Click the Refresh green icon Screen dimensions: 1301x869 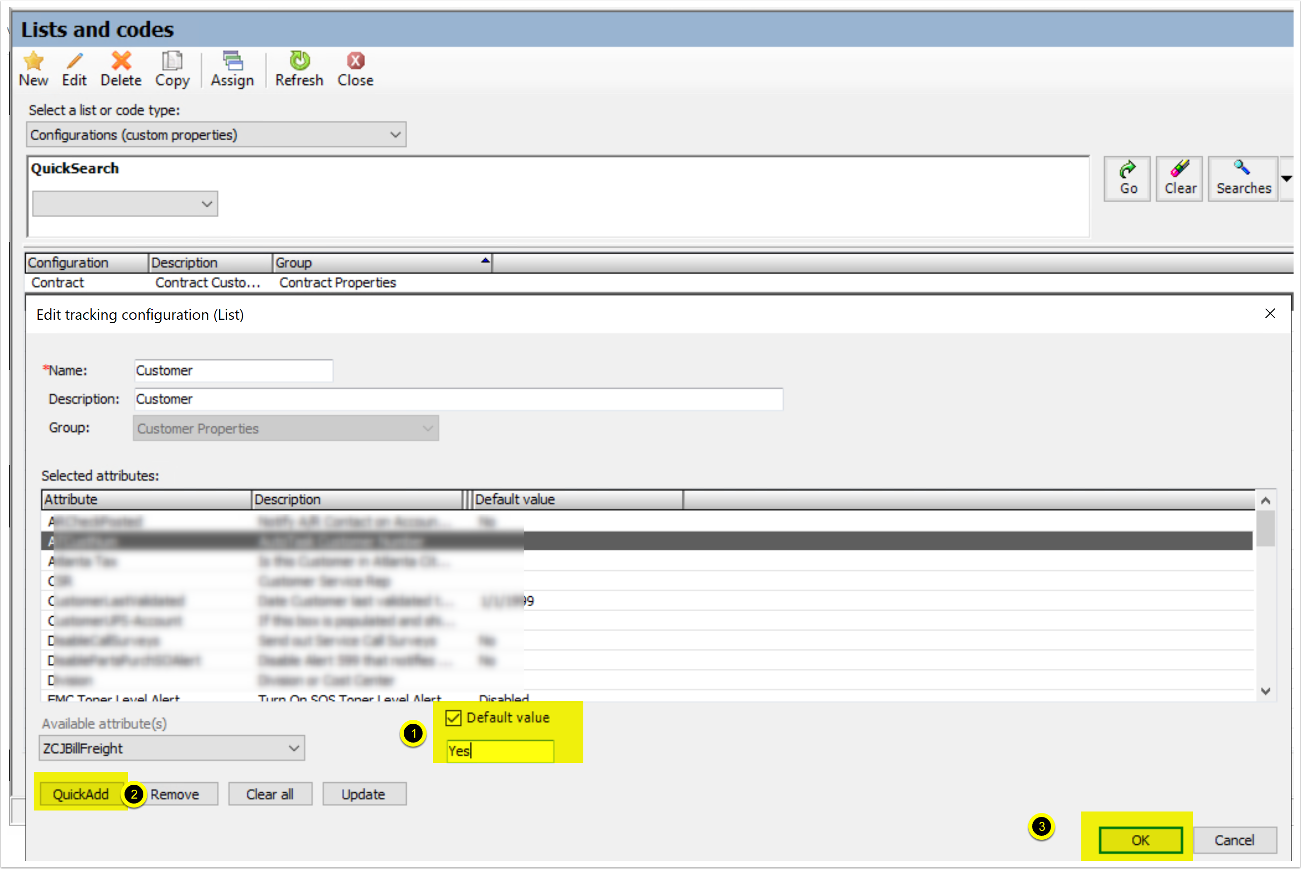(x=300, y=61)
